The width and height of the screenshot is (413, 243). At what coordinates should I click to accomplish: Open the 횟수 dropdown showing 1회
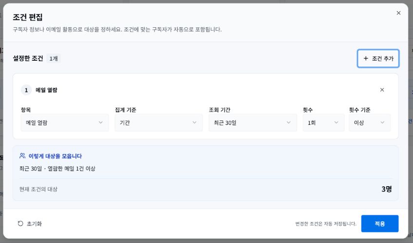[x=323, y=122]
